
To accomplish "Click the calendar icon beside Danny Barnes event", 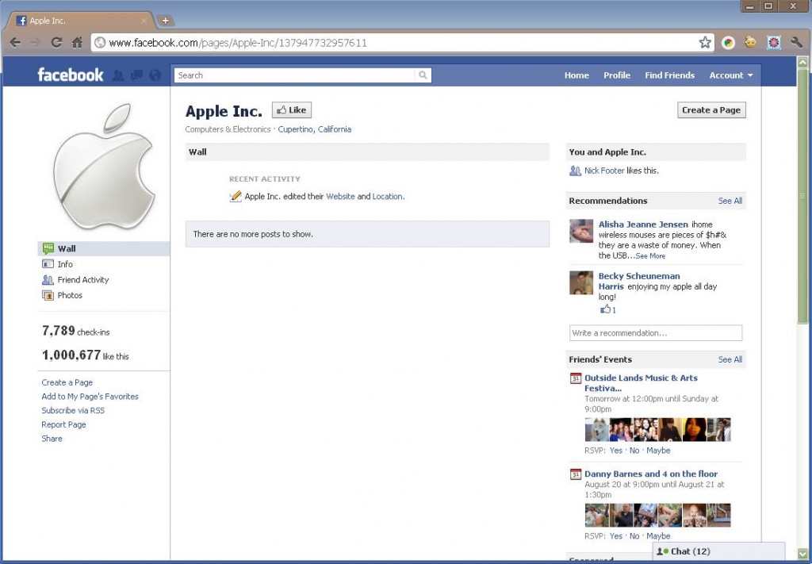I will [576, 474].
